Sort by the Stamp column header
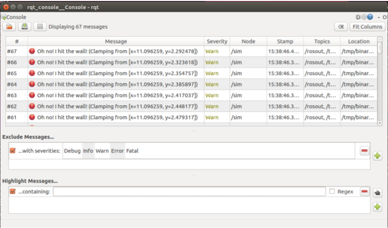 point(285,41)
